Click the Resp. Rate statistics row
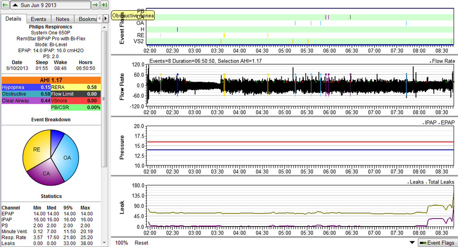Viewport: 458px width, 247px height. coord(47,237)
